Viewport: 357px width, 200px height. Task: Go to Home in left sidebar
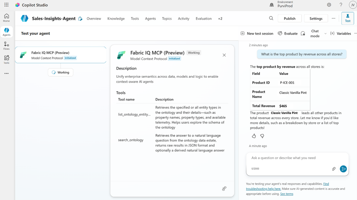point(6,18)
